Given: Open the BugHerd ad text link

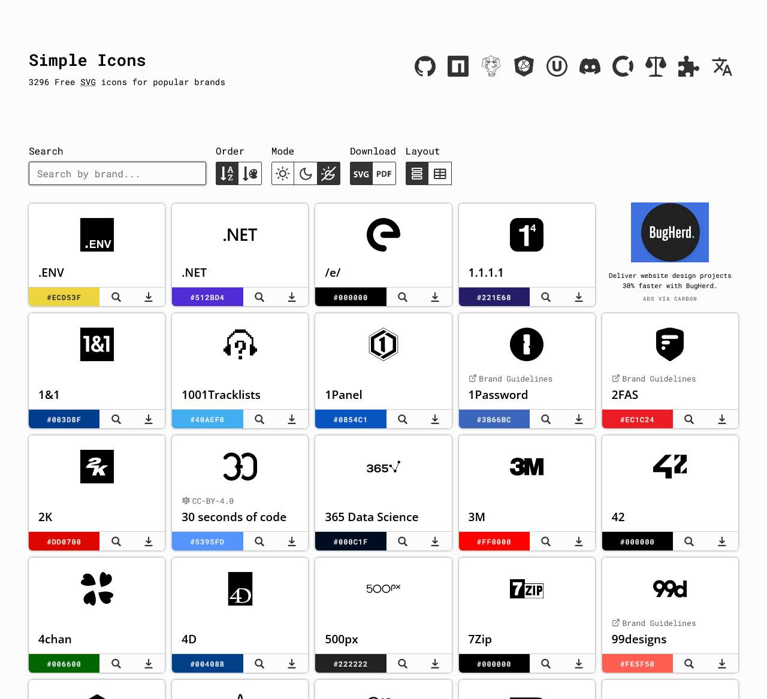Looking at the screenshot, I should (670, 281).
